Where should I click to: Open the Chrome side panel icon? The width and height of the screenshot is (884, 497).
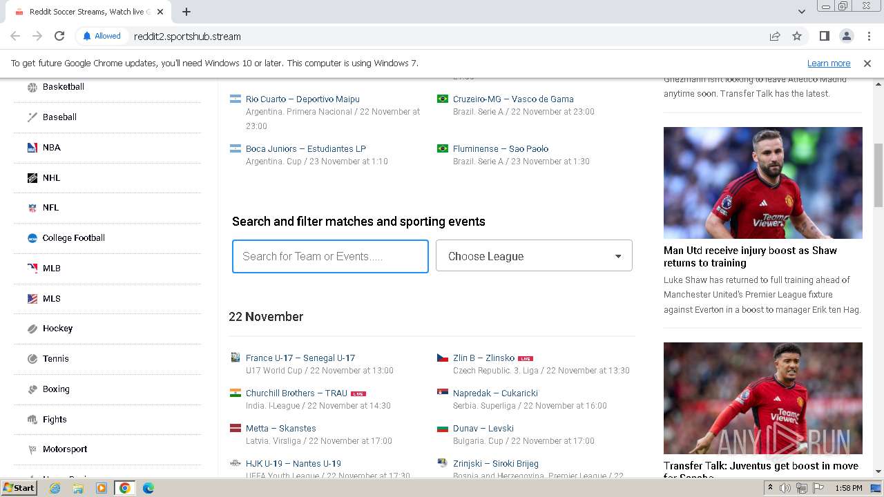[x=824, y=36]
